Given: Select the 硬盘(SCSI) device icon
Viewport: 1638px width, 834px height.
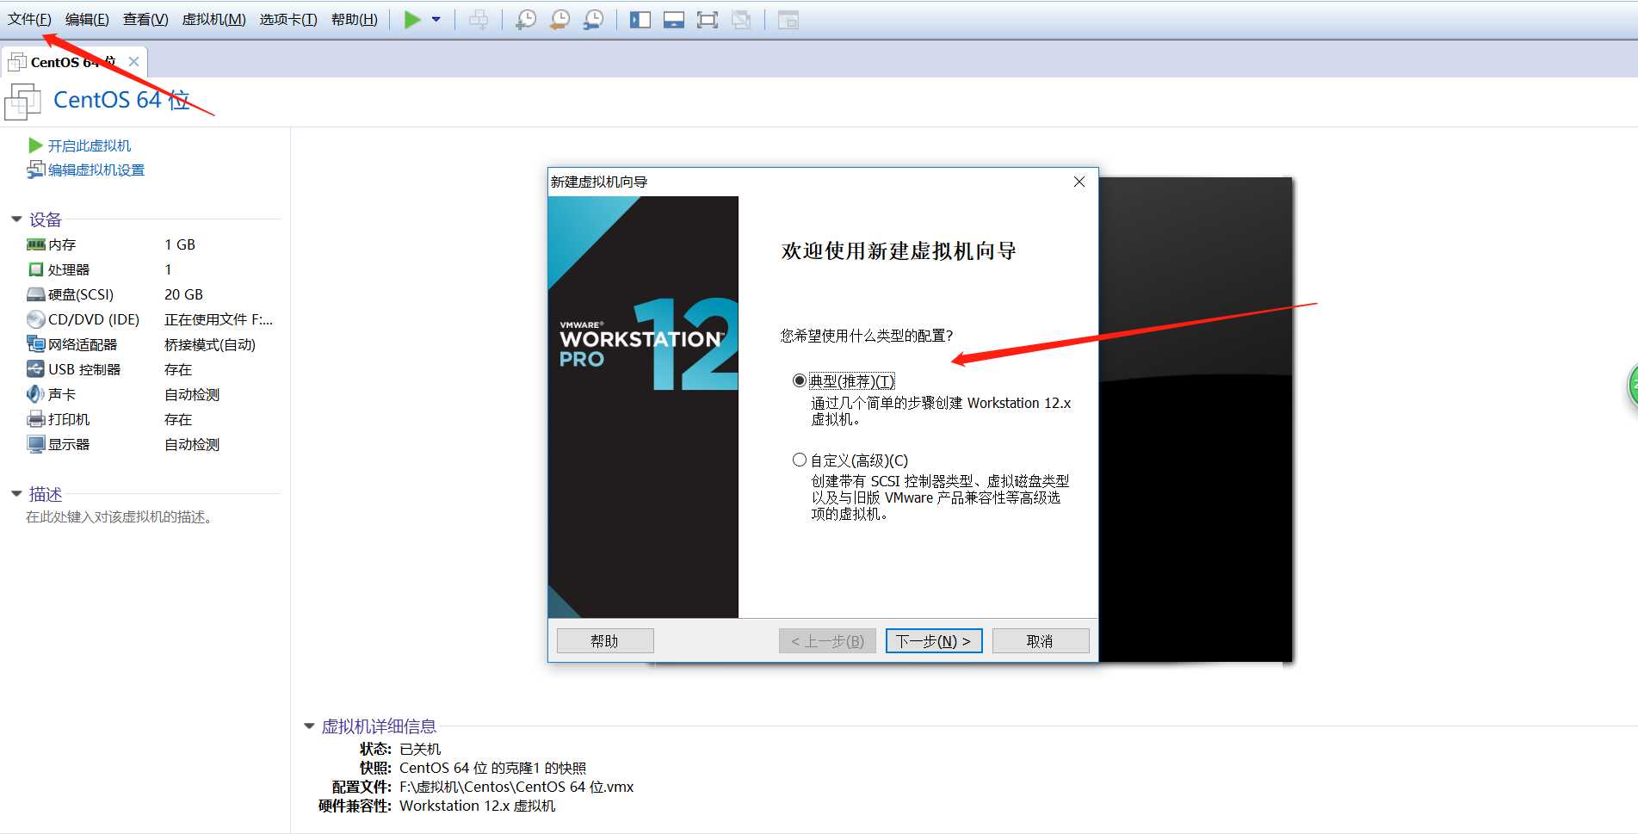Looking at the screenshot, I should pyautogui.click(x=35, y=294).
